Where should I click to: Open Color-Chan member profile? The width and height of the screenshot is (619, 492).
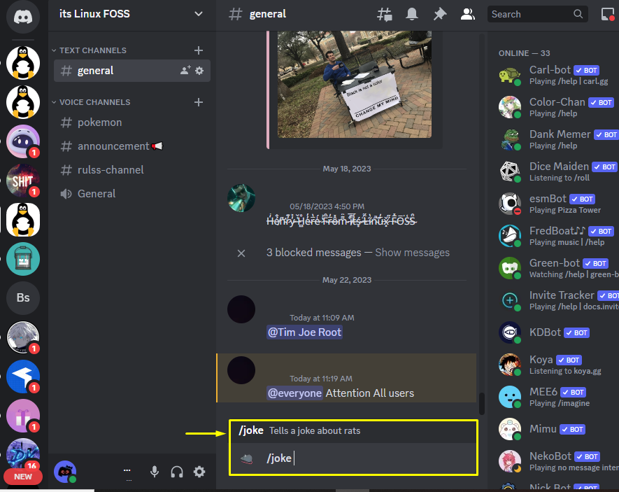[557, 107]
